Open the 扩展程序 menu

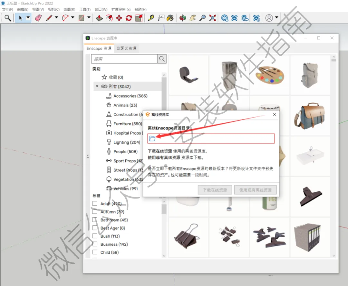(x=121, y=9)
